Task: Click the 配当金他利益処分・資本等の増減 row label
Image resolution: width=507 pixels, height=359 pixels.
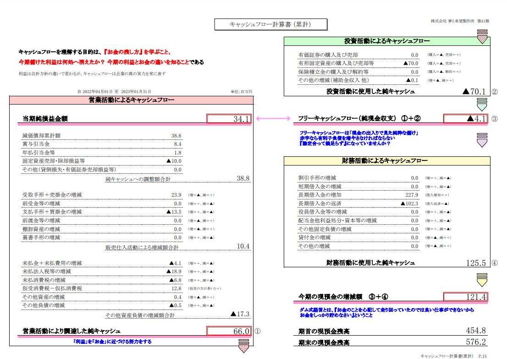Action: coord(337,221)
